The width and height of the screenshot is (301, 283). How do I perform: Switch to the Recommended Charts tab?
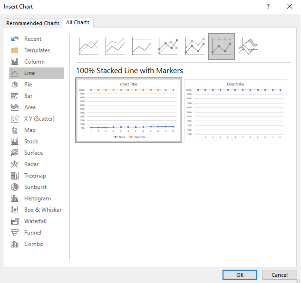tap(33, 23)
